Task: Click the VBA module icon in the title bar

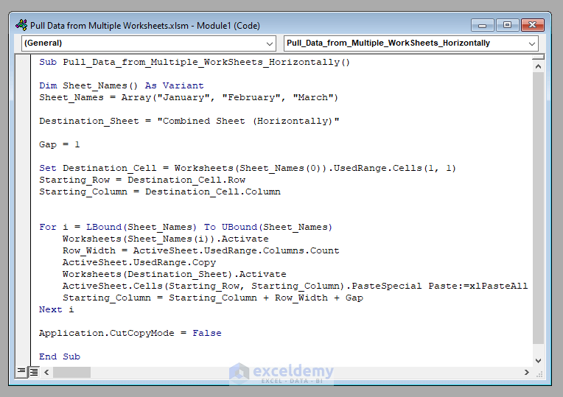Action: tap(21, 25)
